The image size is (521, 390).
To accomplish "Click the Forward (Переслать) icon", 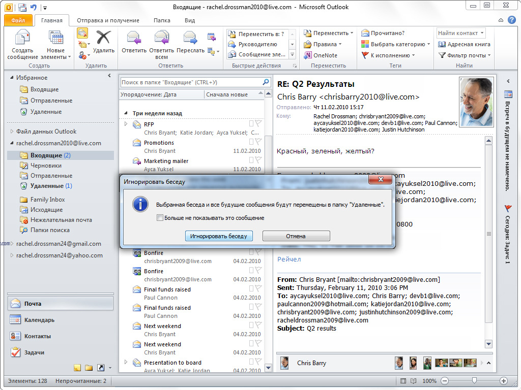I will (x=190, y=38).
